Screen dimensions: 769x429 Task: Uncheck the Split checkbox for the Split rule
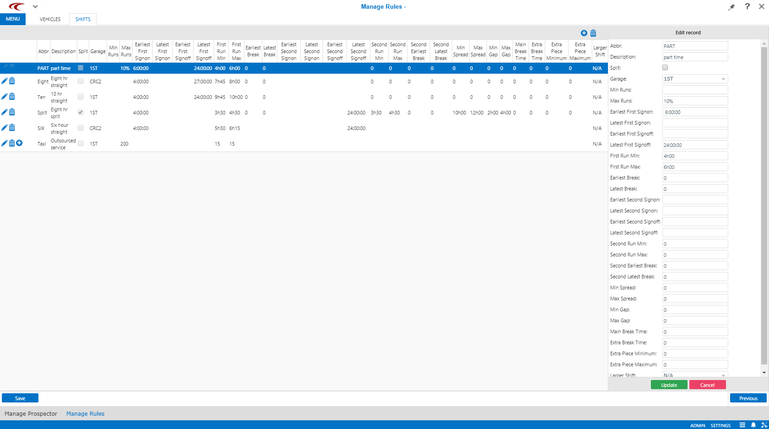click(81, 112)
